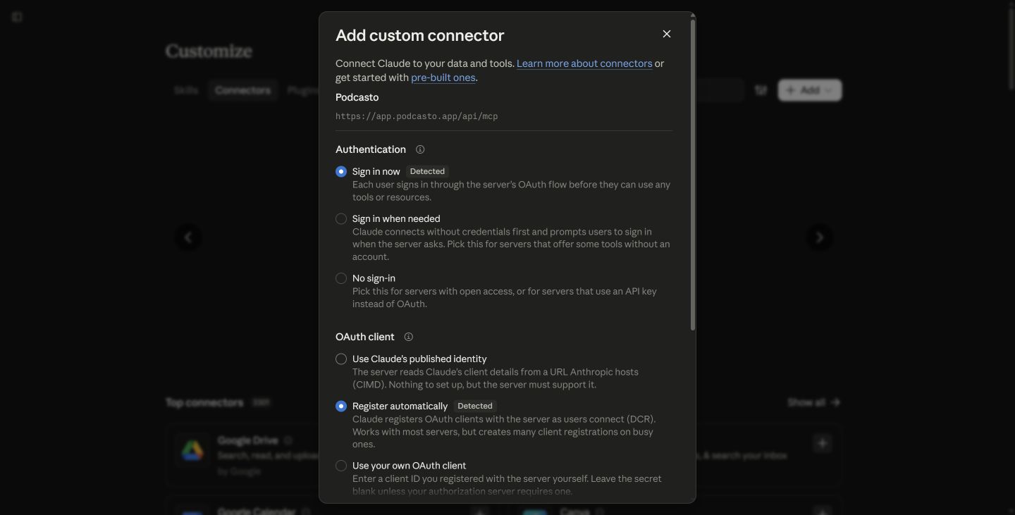Select Use Claude's published identity
Screen dimensions: 1015x515
(341, 359)
